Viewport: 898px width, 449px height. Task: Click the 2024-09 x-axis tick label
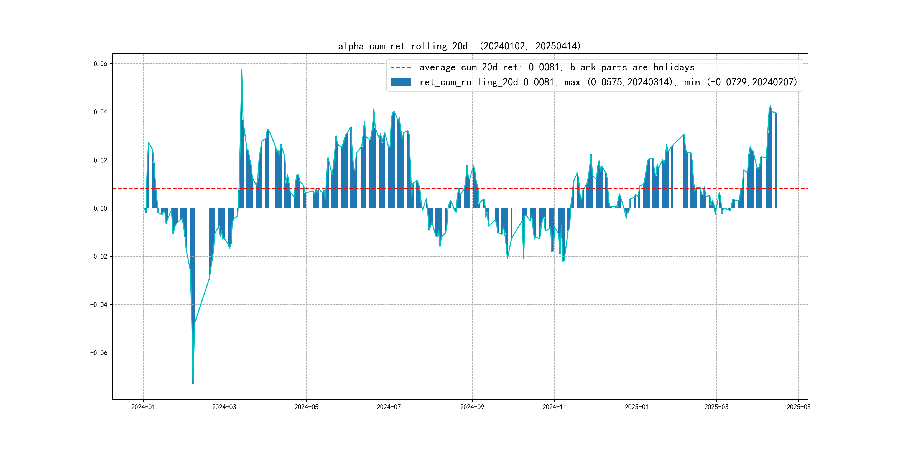tap(472, 407)
